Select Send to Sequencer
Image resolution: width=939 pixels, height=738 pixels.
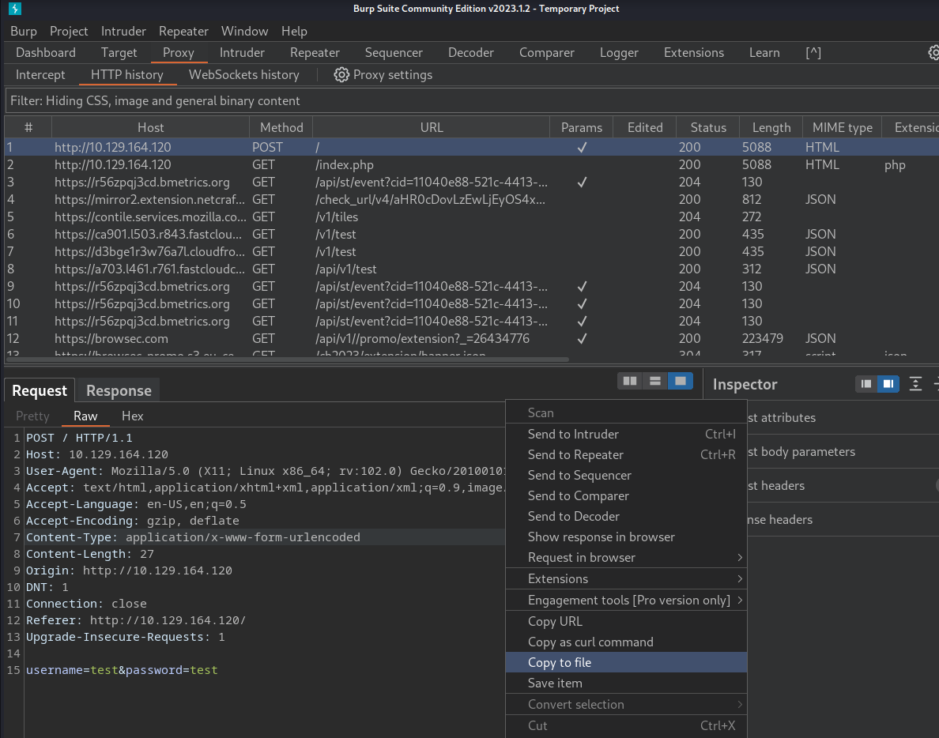(x=627, y=475)
